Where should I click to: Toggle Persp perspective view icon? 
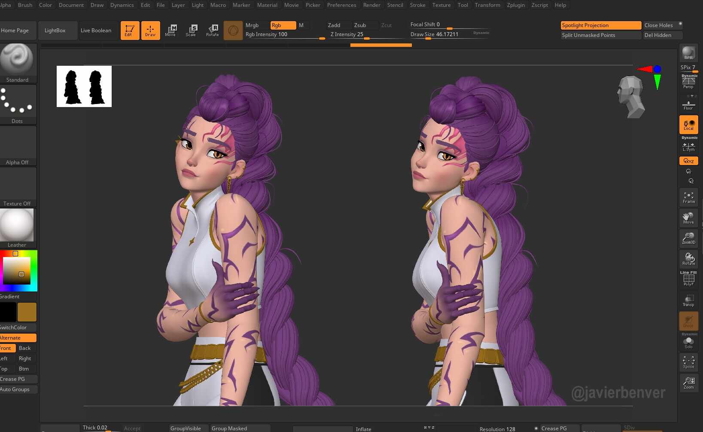pos(688,82)
